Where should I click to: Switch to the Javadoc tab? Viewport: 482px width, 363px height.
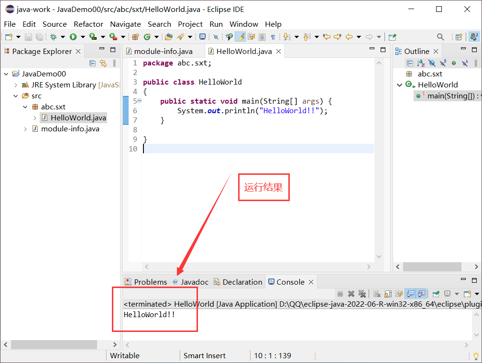(x=191, y=282)
